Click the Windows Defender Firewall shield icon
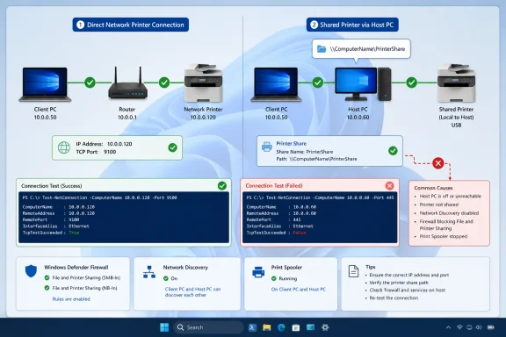 click(31, 271)
